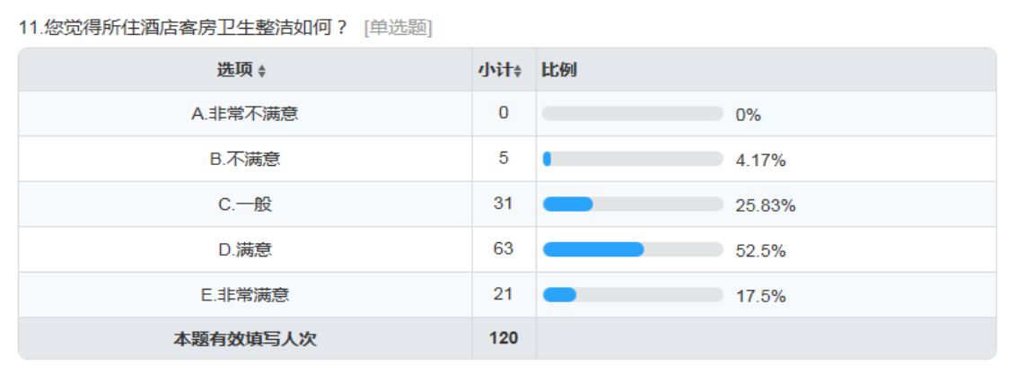Click the subtotal value 63
The height and width of the screenshot is (374, 1009).
pyautogui.click(x=504, y=248)
